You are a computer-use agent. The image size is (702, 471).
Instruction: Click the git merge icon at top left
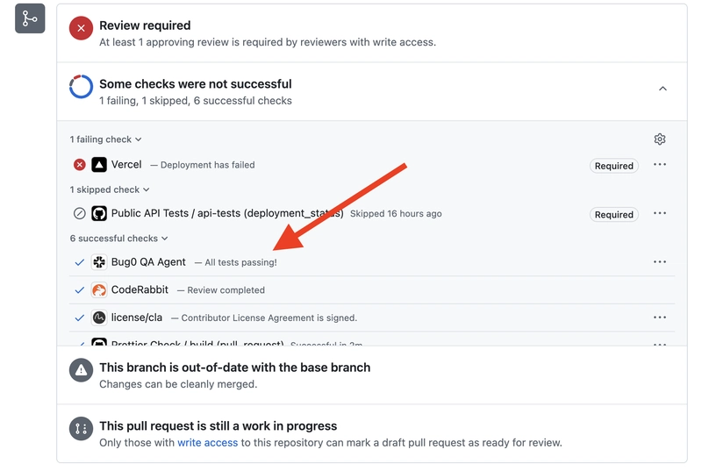tap(30, 18)
